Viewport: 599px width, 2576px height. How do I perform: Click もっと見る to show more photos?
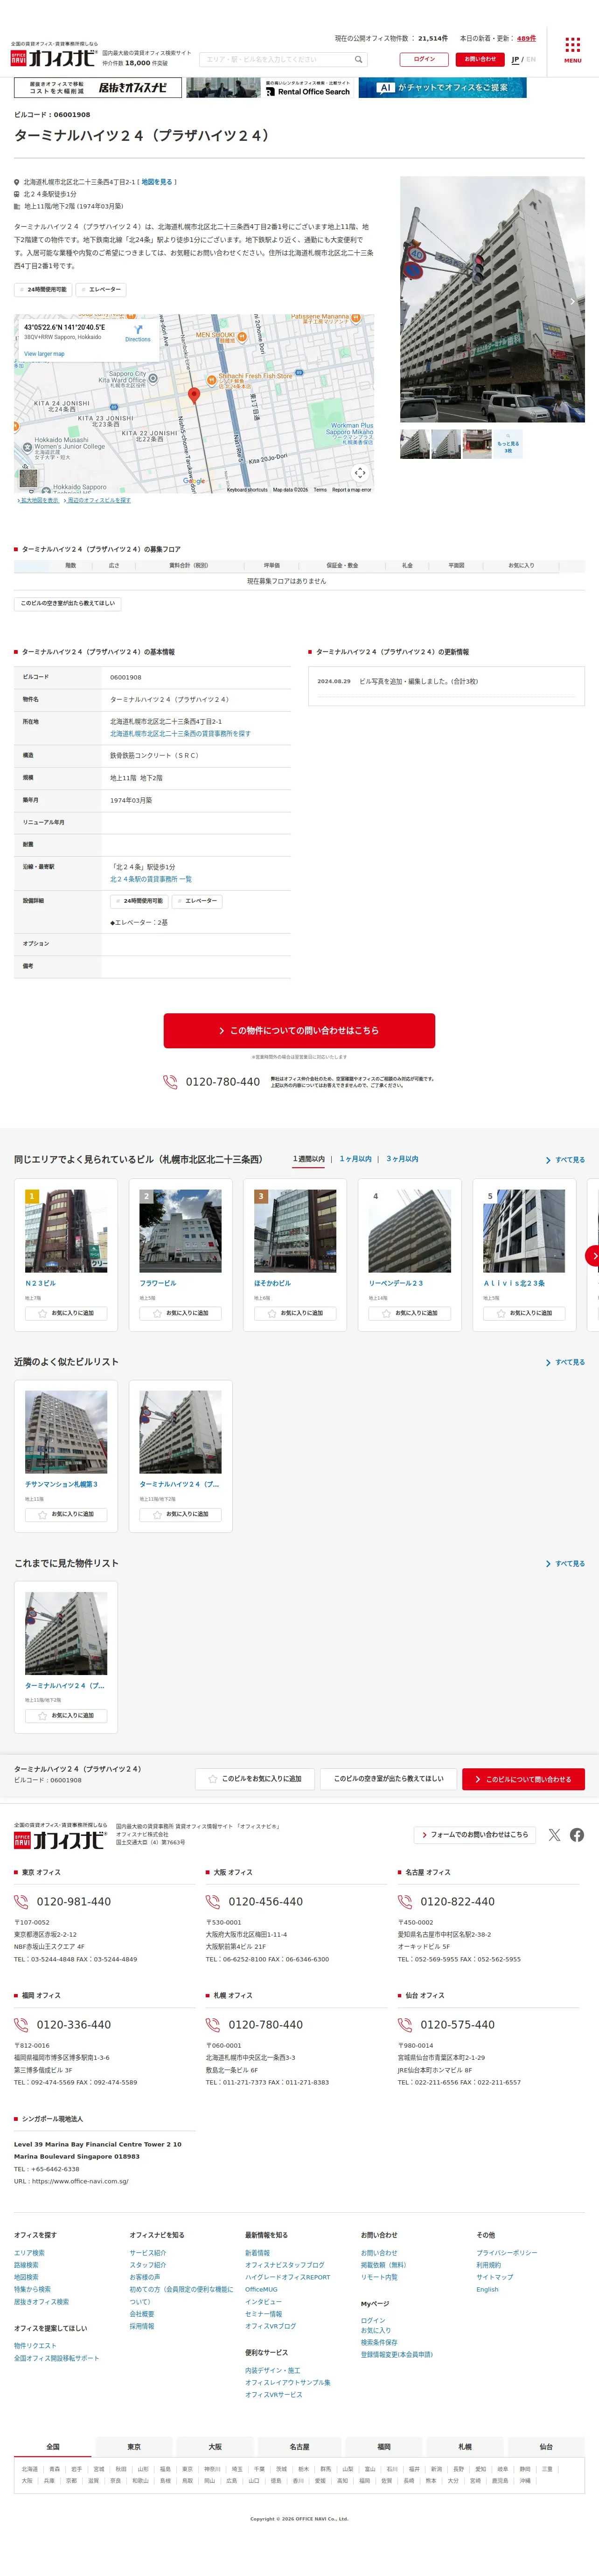508,445
